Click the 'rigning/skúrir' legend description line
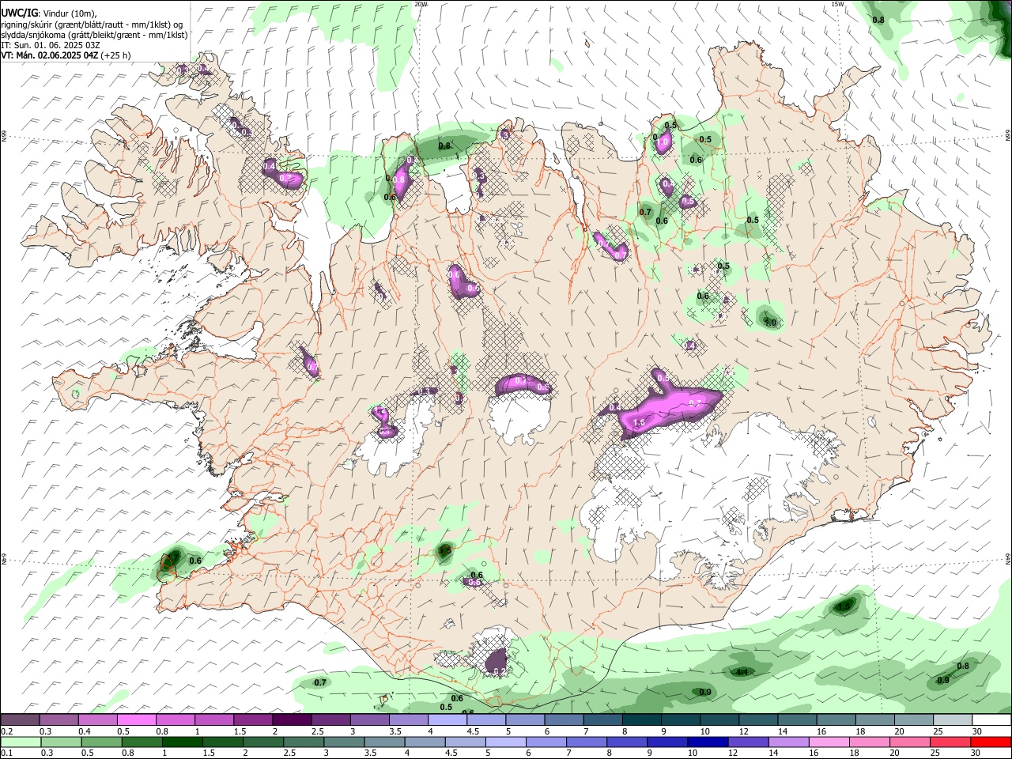The height and width of the screenshot is (759, 1012). (x=92, y=25)
